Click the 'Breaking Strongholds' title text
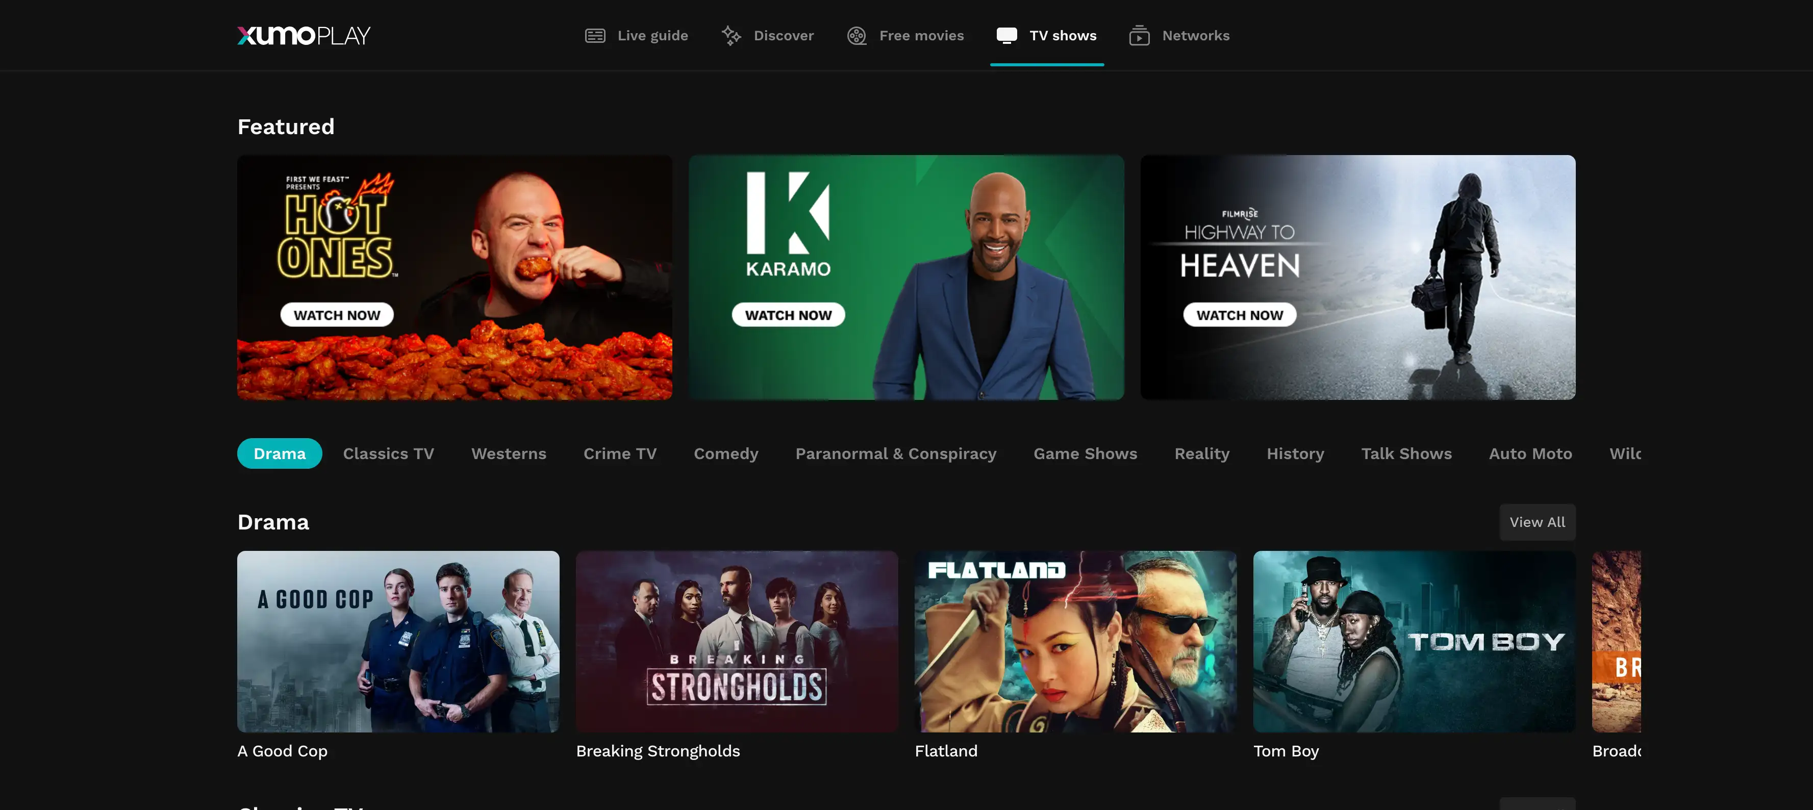 click(658, 751)
